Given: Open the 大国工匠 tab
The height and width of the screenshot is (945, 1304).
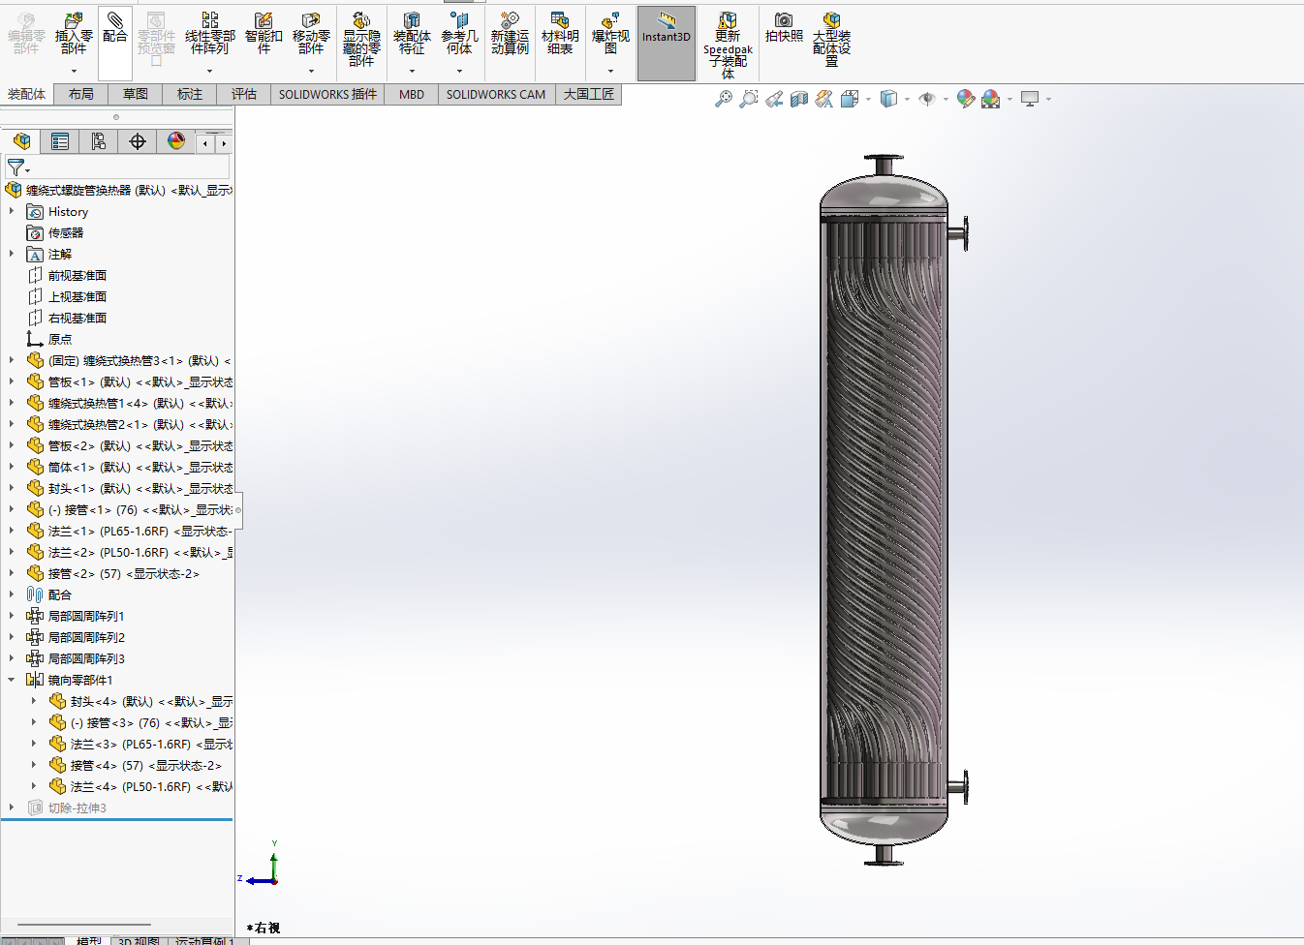Looking at the screenshot, I should (x=589, y=94).
